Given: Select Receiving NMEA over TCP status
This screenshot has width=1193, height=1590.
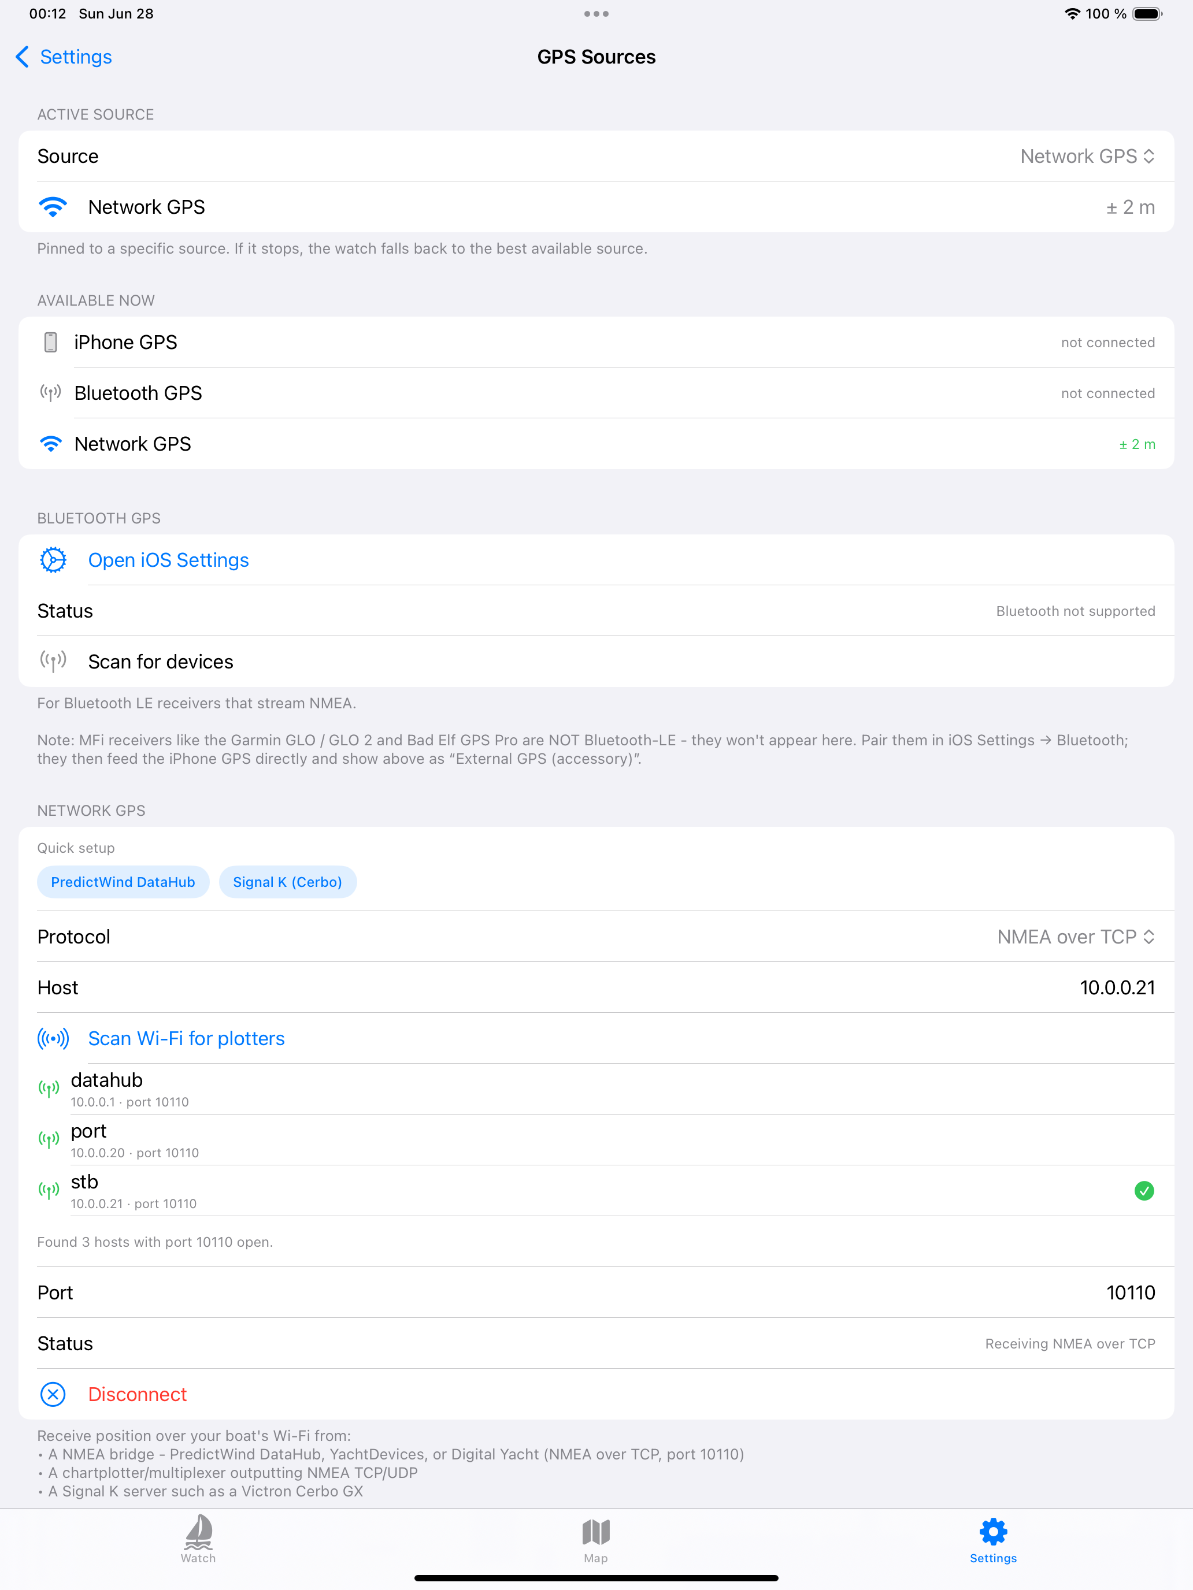Looking at the screenshot, I should click(x=1070, y=1343).
